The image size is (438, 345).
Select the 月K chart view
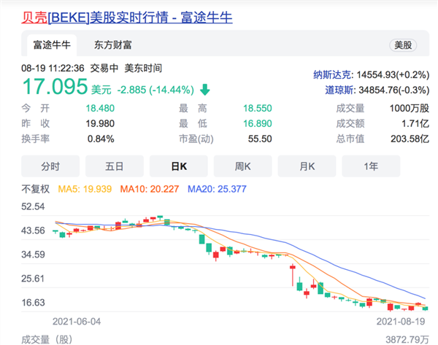click(307, 166)
